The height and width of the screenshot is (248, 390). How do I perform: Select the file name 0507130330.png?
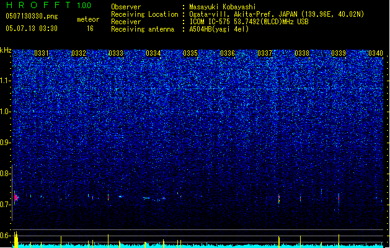32,16
